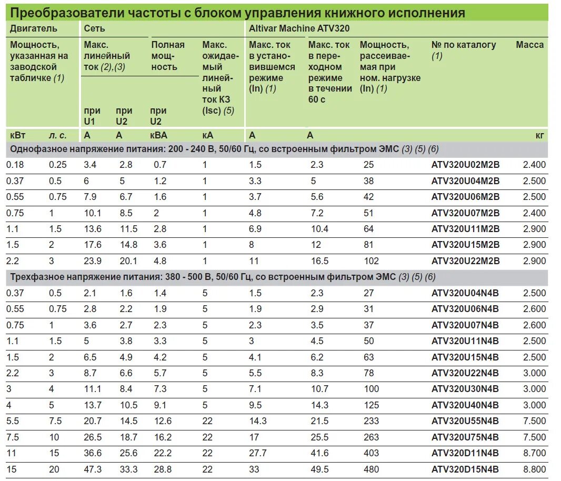Click catalog number ATV320D11N4B
The width and height of the screenshot is (561, 481).
coord(465,453)
